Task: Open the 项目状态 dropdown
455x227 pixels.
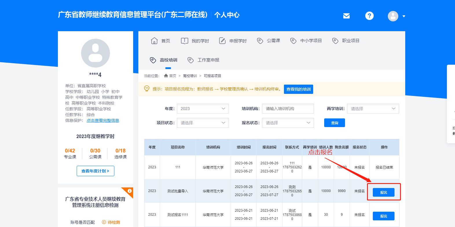Action: tap(203, 123)
